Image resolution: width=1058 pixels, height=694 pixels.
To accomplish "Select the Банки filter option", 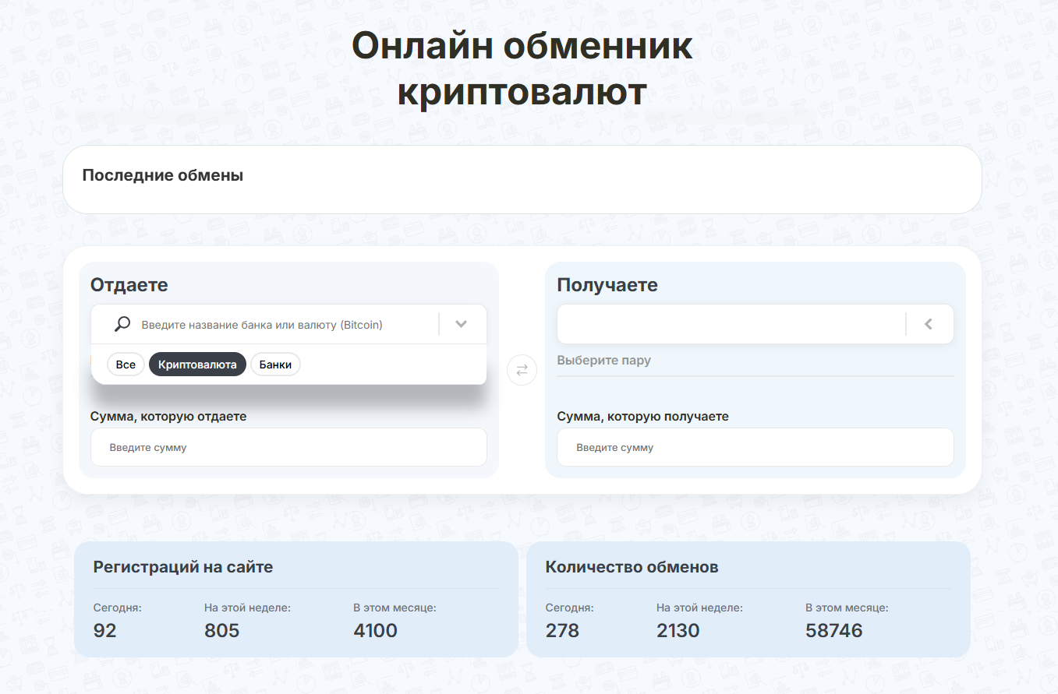I will pos(275,364).
